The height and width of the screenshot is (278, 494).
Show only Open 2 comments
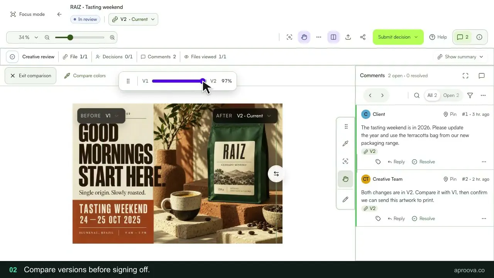tap(451, 95)
